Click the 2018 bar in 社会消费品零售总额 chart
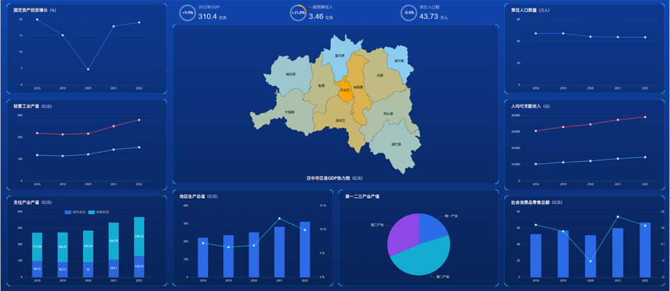This screenshot has width=670, height=291. tap(535, 255)
